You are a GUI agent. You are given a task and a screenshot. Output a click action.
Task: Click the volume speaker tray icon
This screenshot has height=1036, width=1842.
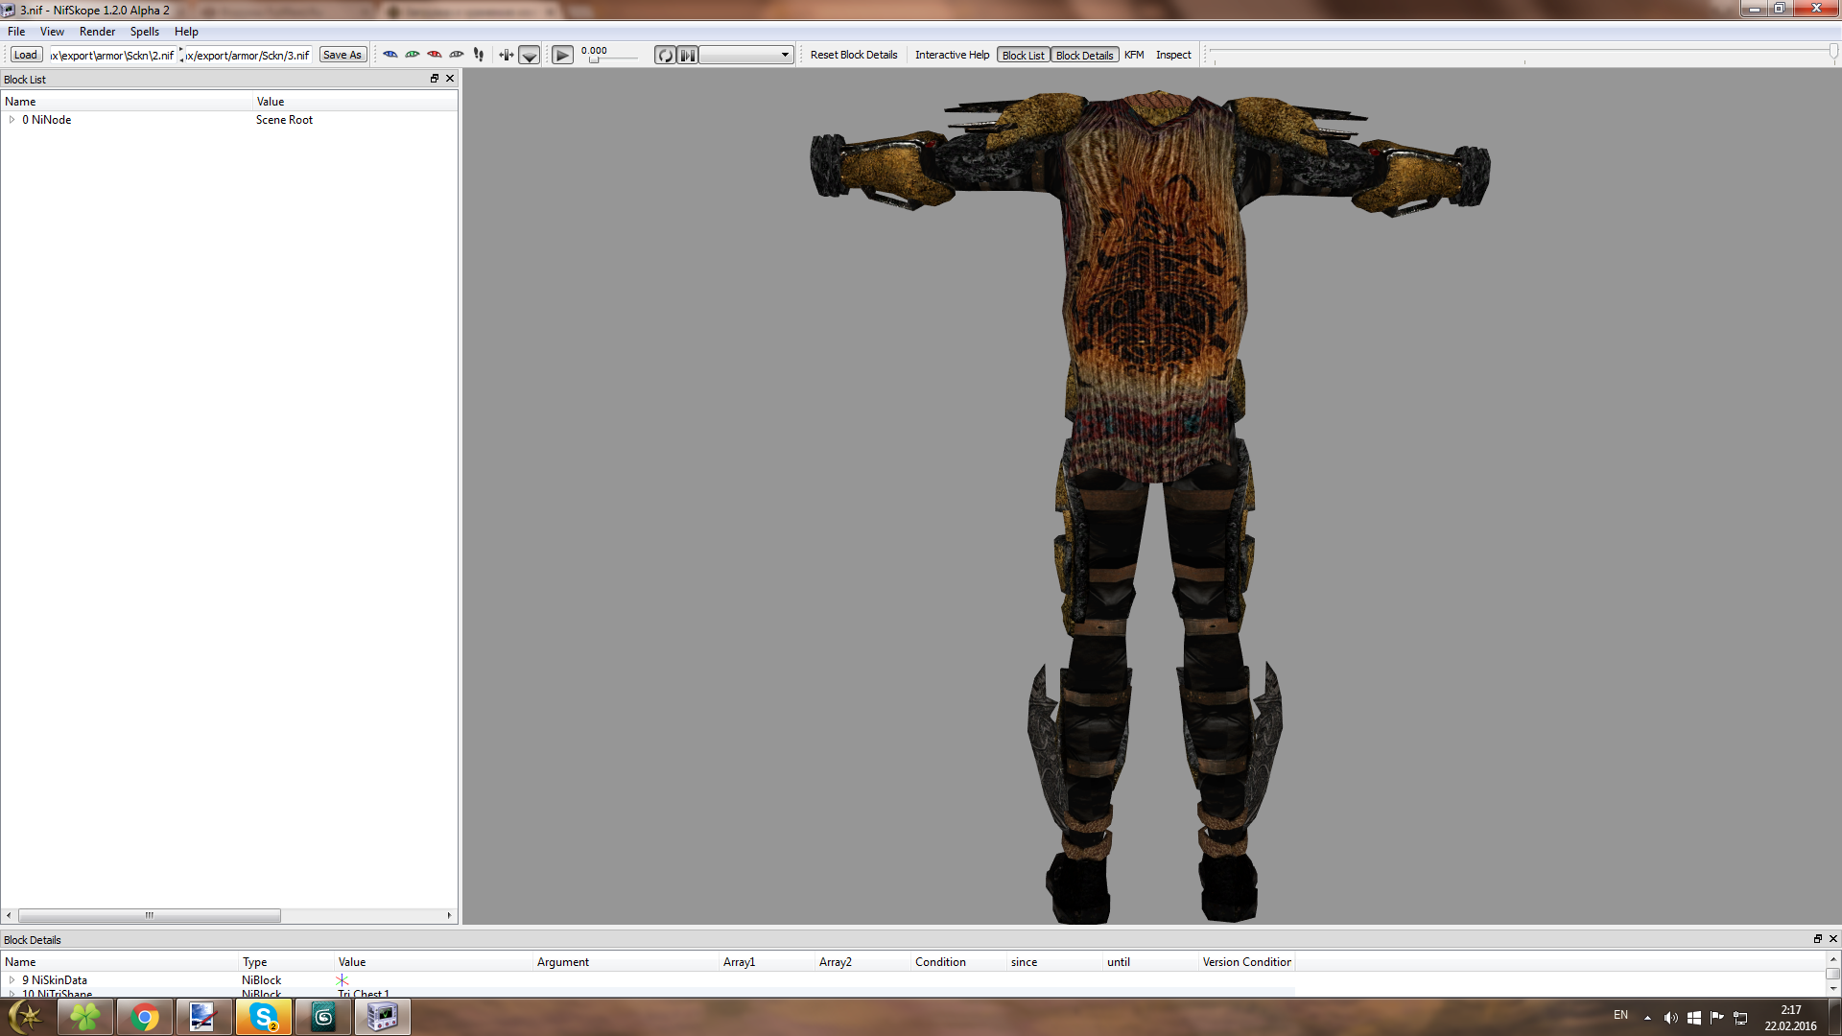(x=1670, y=1018)
